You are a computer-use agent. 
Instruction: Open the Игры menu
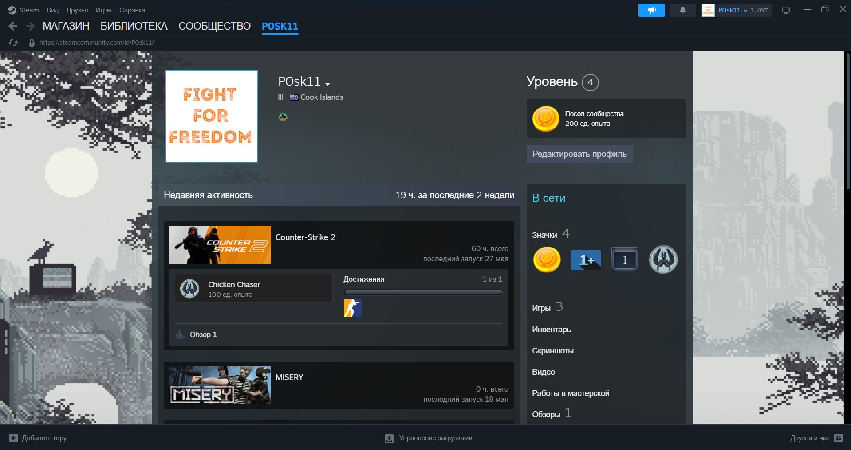103,10
